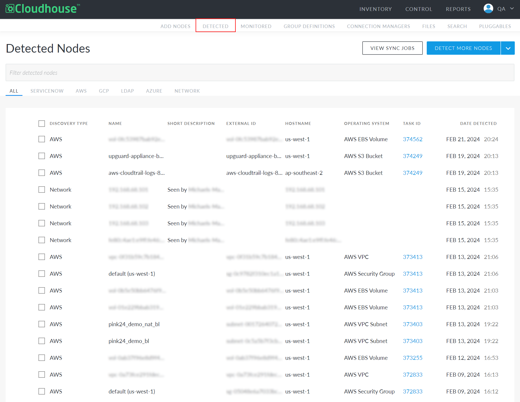Viewport: 520px width, 402px height.
Task: Click the Detect More Nodes button
Action: 463,48
